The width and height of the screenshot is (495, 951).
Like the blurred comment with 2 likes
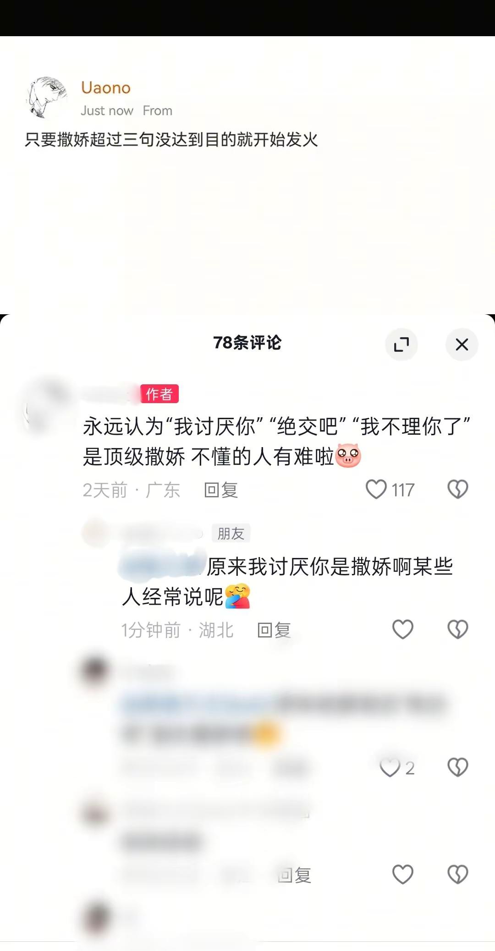coord(390,768)
